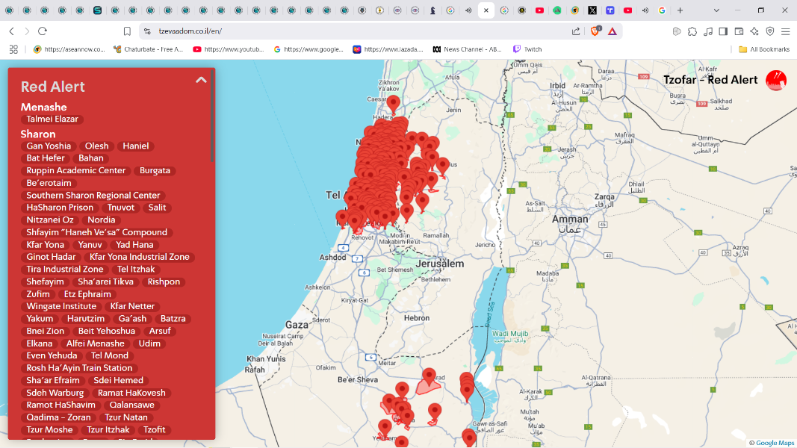Select the Bat Hefer alert tag

(x=46, y=158)
